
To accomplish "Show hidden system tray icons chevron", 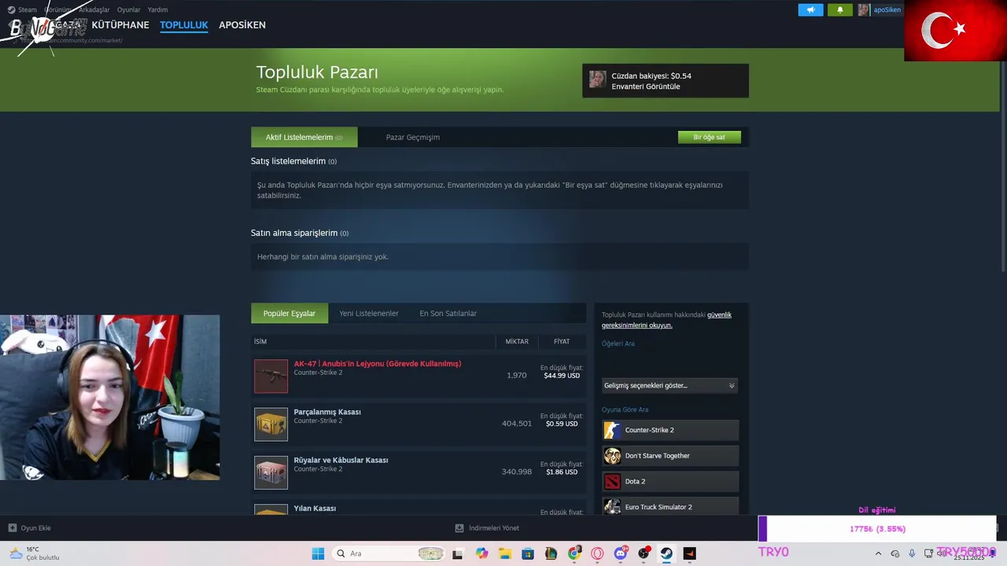I will (x=878, y=553).
